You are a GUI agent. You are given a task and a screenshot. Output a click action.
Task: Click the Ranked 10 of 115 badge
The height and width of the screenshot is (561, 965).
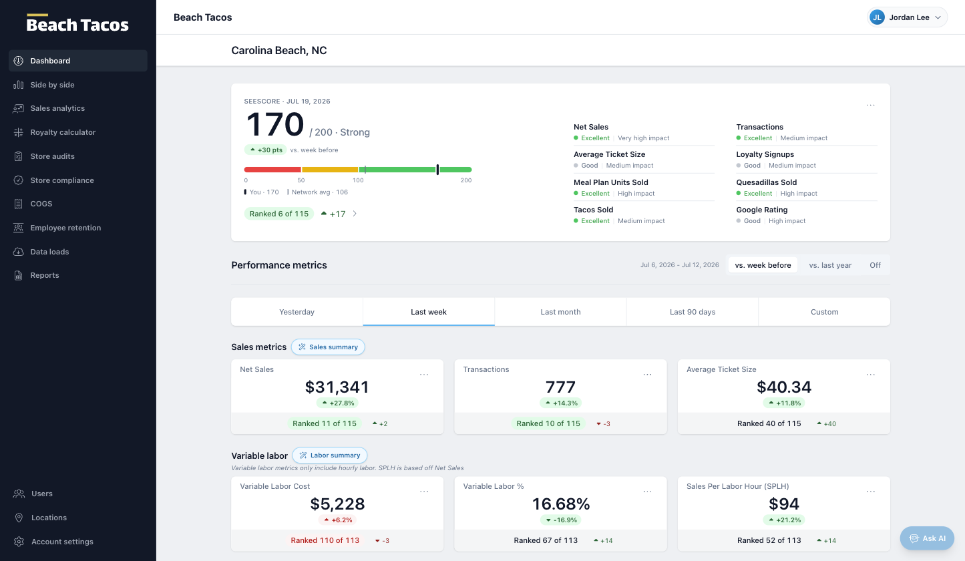[548, 423]
